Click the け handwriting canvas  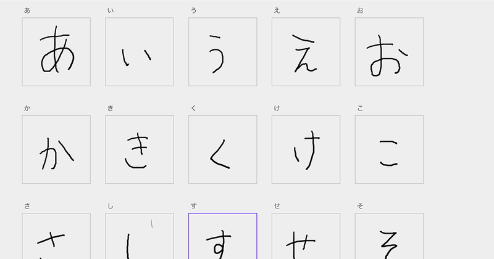[306, 150]
